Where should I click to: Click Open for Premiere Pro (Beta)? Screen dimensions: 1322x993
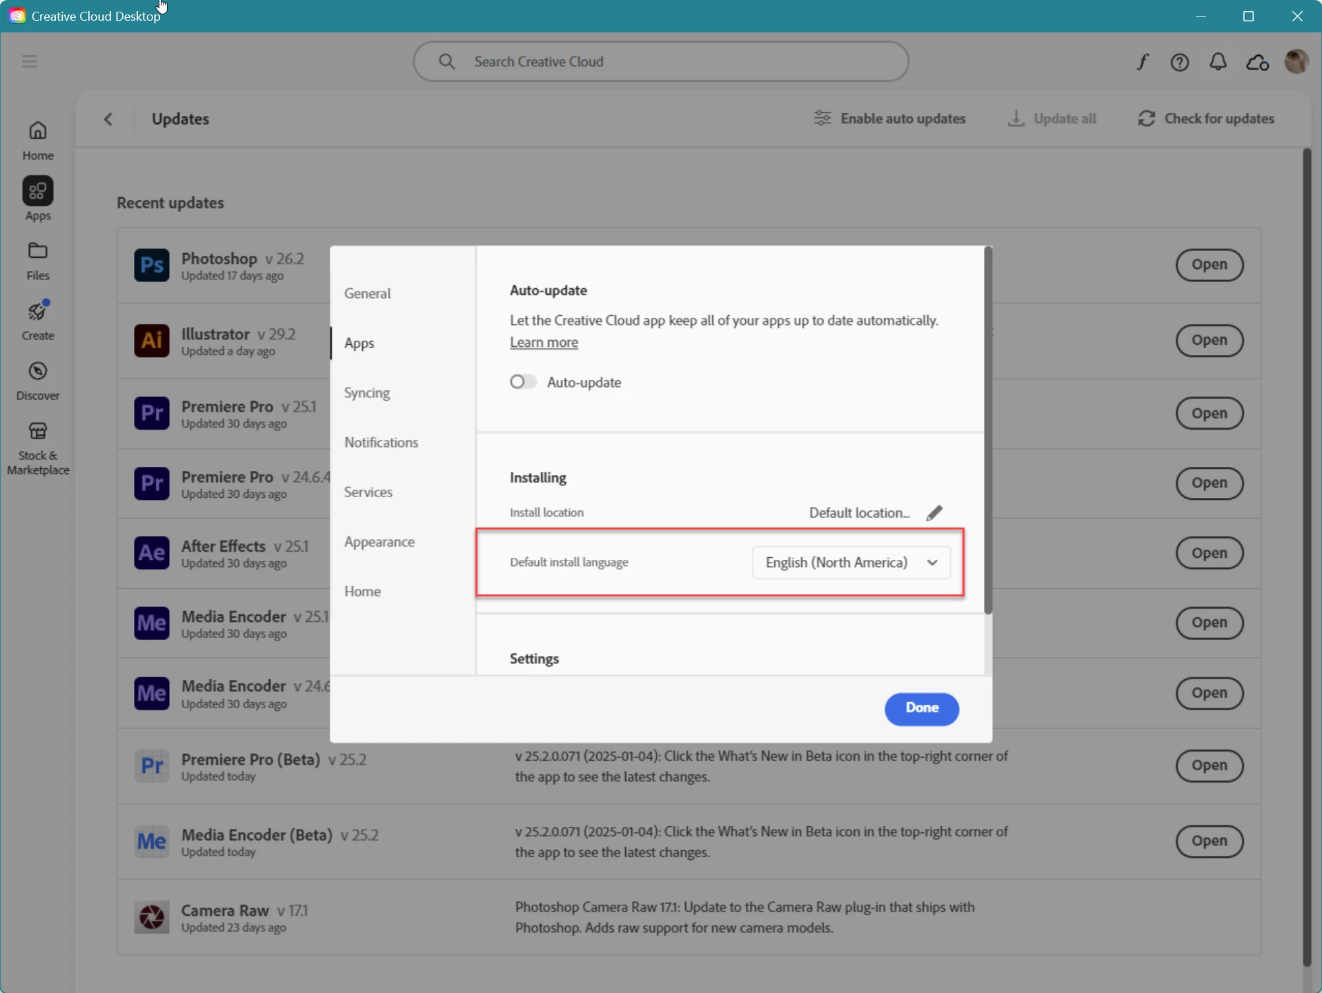pyautogui.click(x=1210, y=765)
